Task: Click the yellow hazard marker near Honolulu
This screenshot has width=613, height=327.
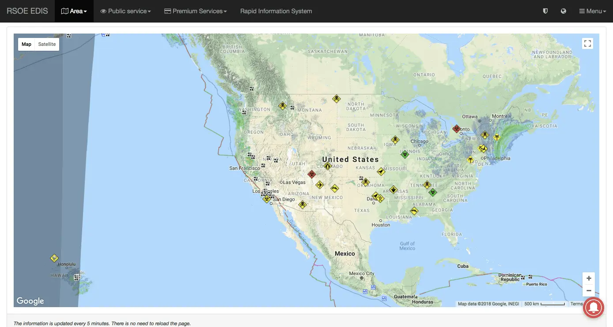Action: (x=54, y=258)
